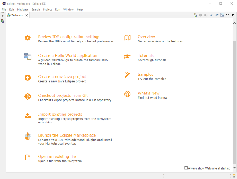Image resolution: width=237 pixels, height=179 pixels.
Task: Open the Package Explorer icon in left trim
Action: (x=3, y=21)
